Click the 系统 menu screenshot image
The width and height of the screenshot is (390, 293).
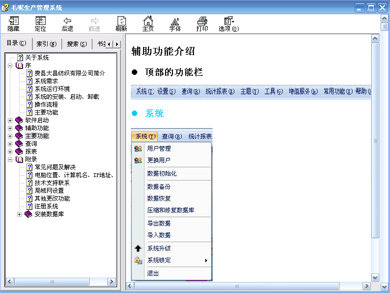pos(171,204)
